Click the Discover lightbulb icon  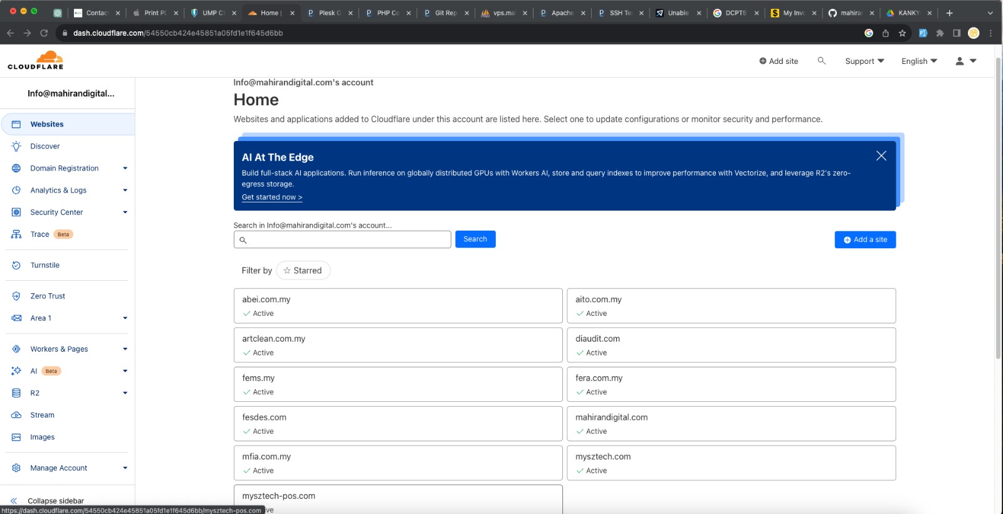coord(16,146)
